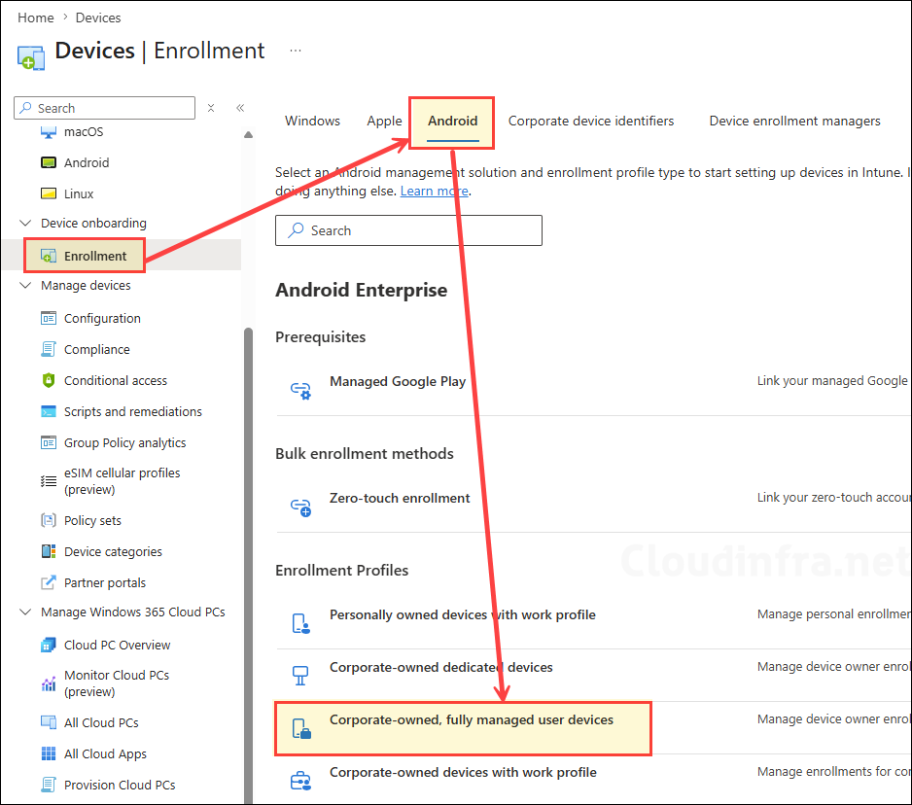Image resolution: width=912 pixels, height=805 pixels.
Task: Open Configuration under Manage devices
Action: [102, 318]
